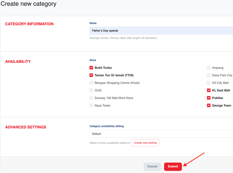Cancel the new category creation

(x=152, y=166)
